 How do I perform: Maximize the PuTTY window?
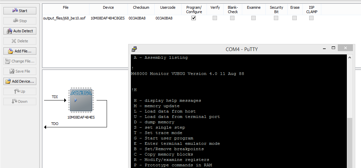pyautogui.click(x=333, y=48)
